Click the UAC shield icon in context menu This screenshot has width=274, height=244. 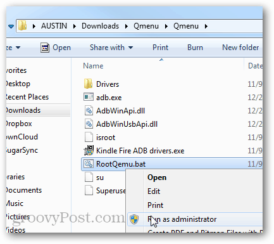pos(134,219)
